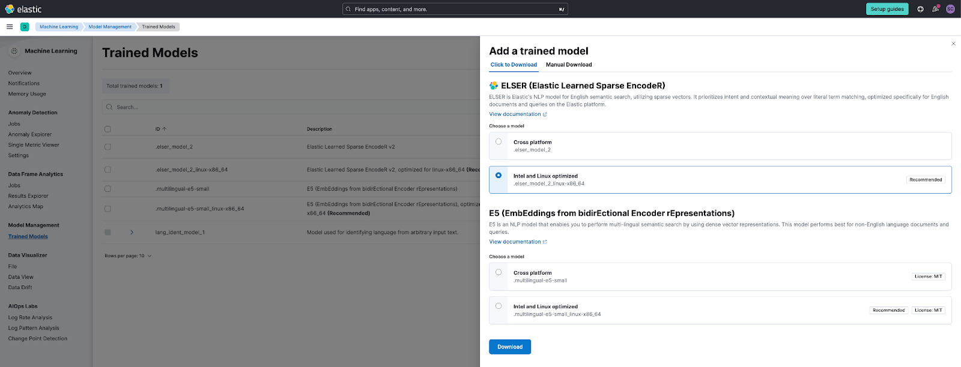Check the .multilingual-e5-small row checkbox
Screen dimensions: 961x367
point(108,188)
